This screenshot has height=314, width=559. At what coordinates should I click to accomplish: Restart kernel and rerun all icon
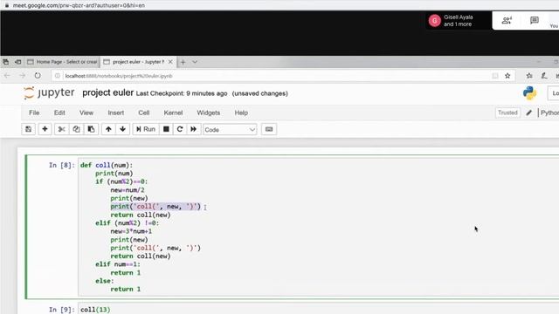click(193, 129)
